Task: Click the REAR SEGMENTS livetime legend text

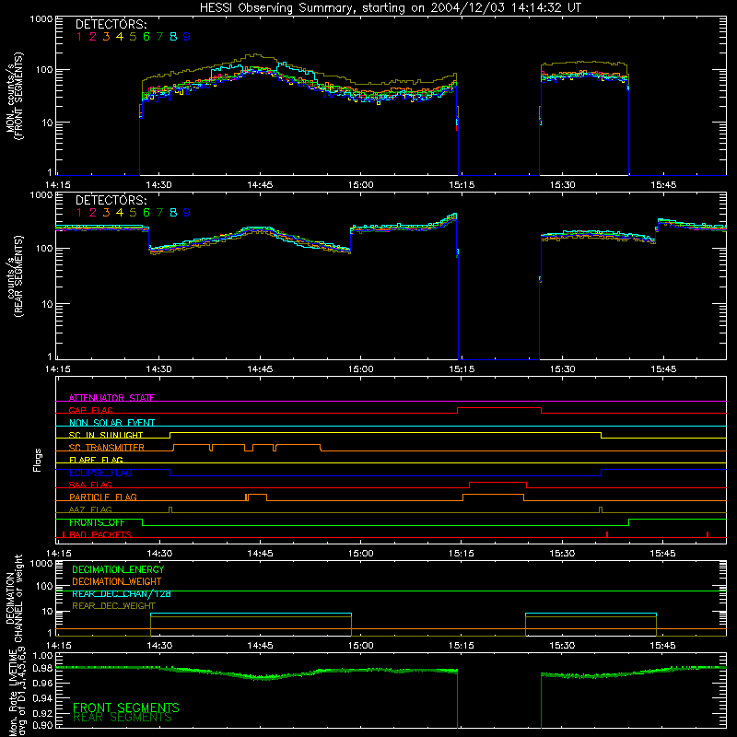Action: [x=123, y=718]
